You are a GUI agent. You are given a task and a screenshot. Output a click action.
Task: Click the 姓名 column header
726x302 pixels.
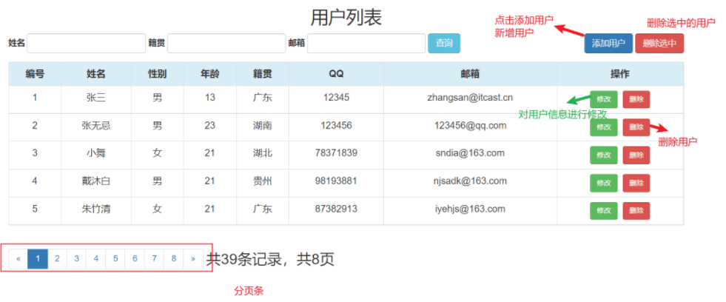pos(96,73)
